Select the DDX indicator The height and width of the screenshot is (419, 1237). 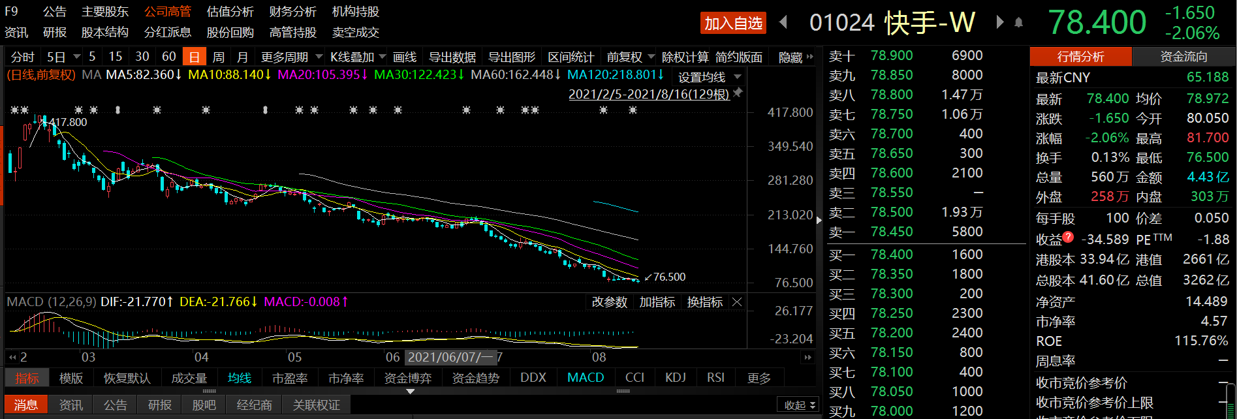click(x=533, y=377)
